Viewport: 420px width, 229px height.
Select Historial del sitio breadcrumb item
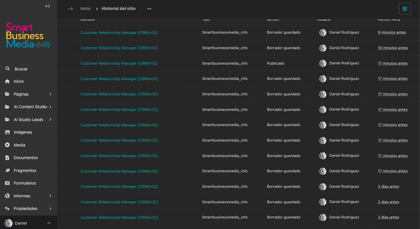119,9
